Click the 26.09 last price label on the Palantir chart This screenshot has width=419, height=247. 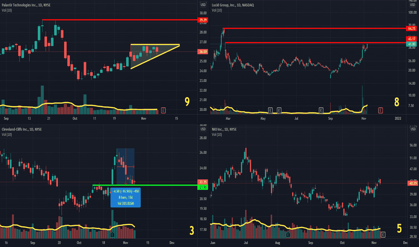(x=203, y=52)
